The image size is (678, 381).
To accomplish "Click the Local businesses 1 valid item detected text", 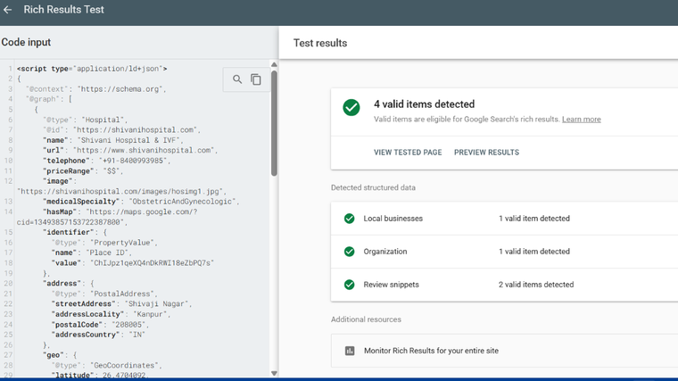I will click(534, 219).
